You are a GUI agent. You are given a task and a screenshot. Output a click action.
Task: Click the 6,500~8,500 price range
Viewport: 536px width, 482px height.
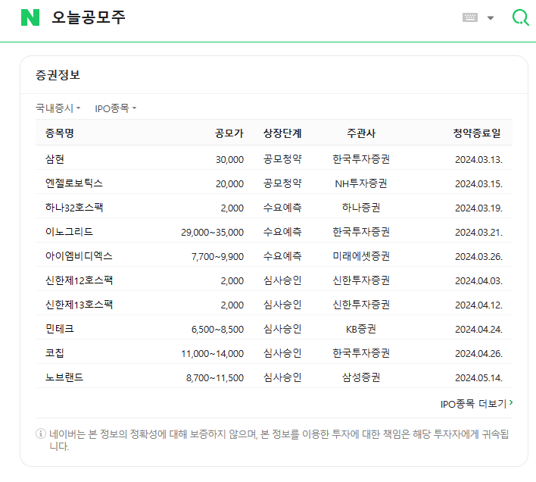[217, 330]
